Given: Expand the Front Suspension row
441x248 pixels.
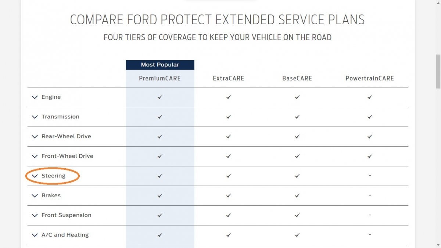Looking at the screenshot, I should tap(35, 215).
